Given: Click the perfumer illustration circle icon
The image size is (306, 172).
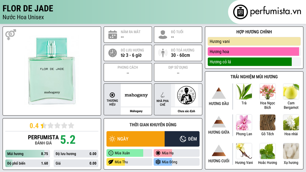Looking at the screenshot, I should pyautogui.click(x=186, y=95).
